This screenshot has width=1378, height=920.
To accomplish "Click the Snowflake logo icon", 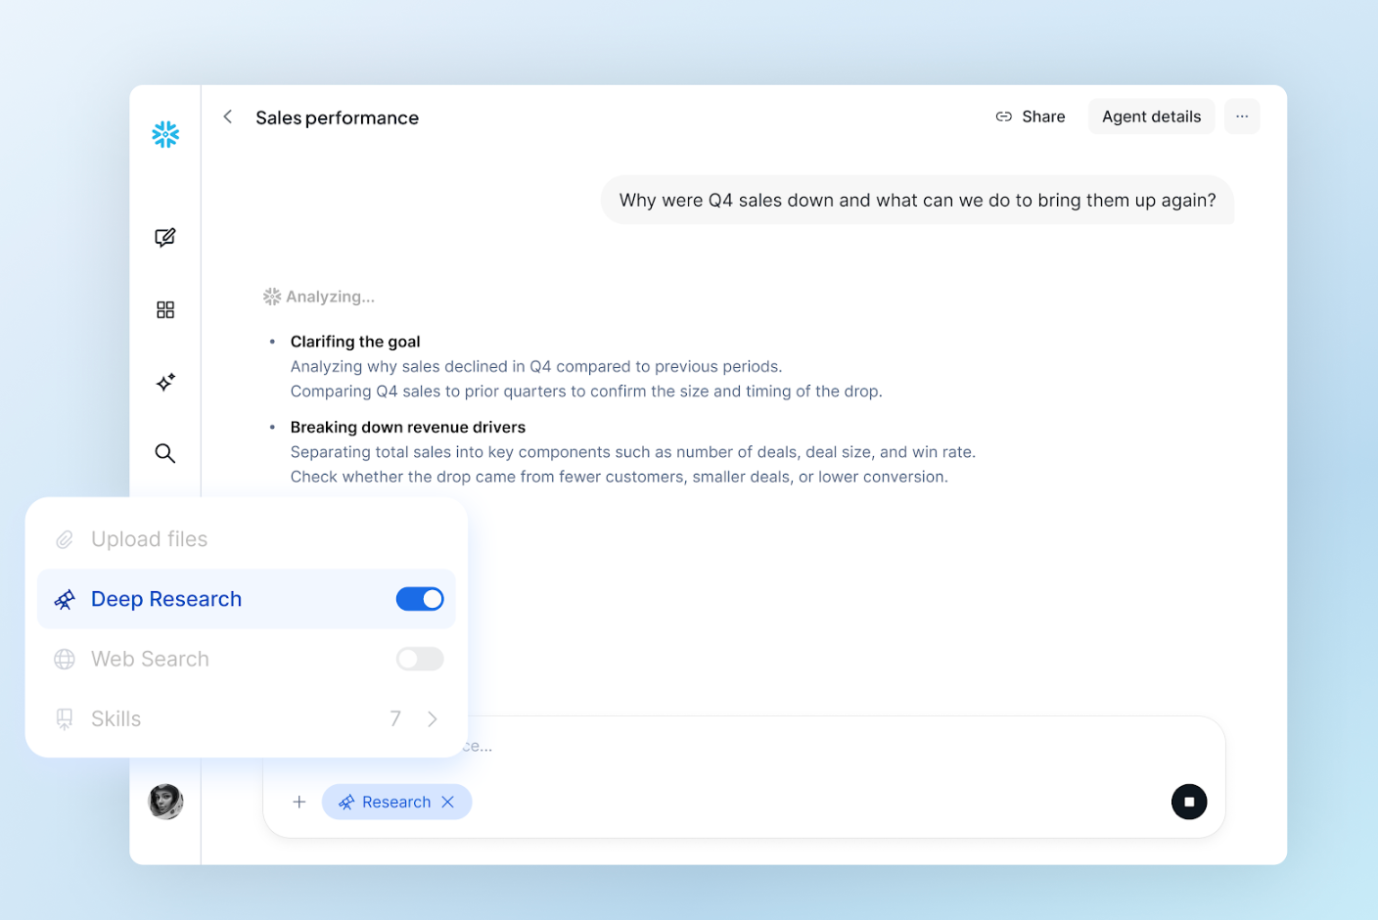I will [x=165, y=134].
